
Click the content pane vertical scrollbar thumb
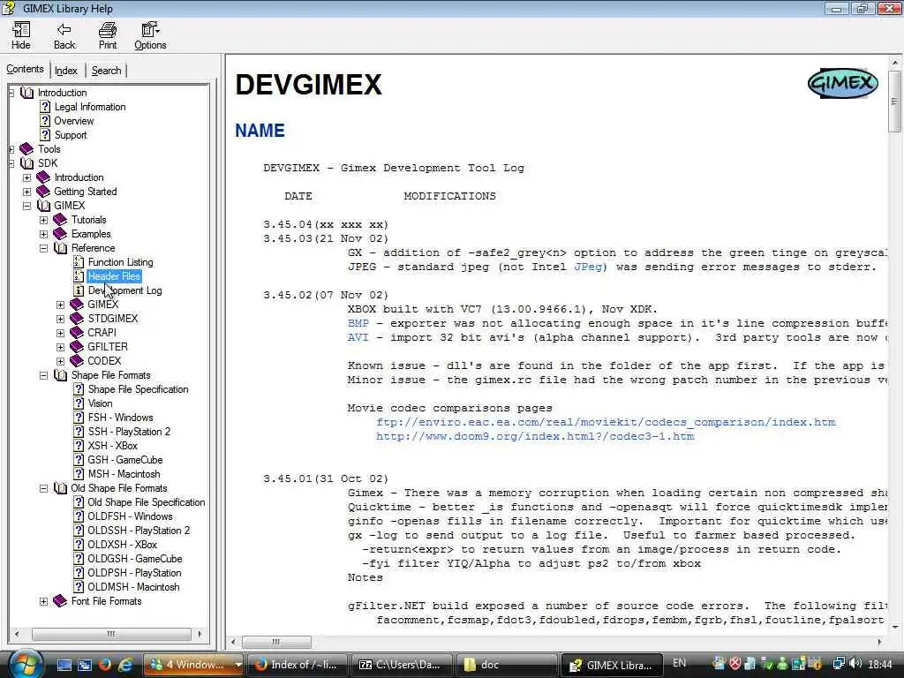(x=894, y=102)
